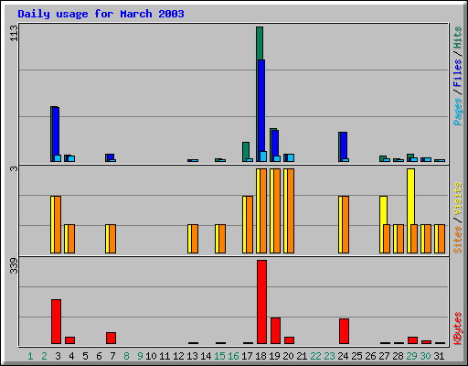Click the red KBytes bar for day 24
This screenshot has width=468, height=366.
click(x=344, y=331)
